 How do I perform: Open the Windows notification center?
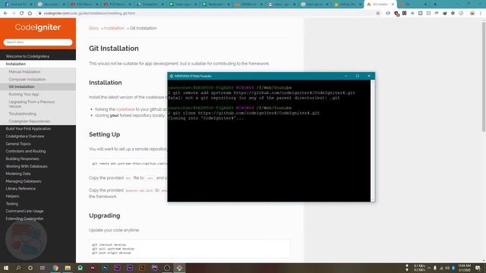tap(478, 268)
